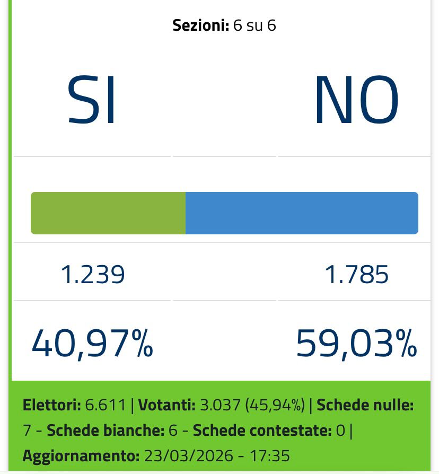Click the "Elettori:" label in footer

point(51,406)
